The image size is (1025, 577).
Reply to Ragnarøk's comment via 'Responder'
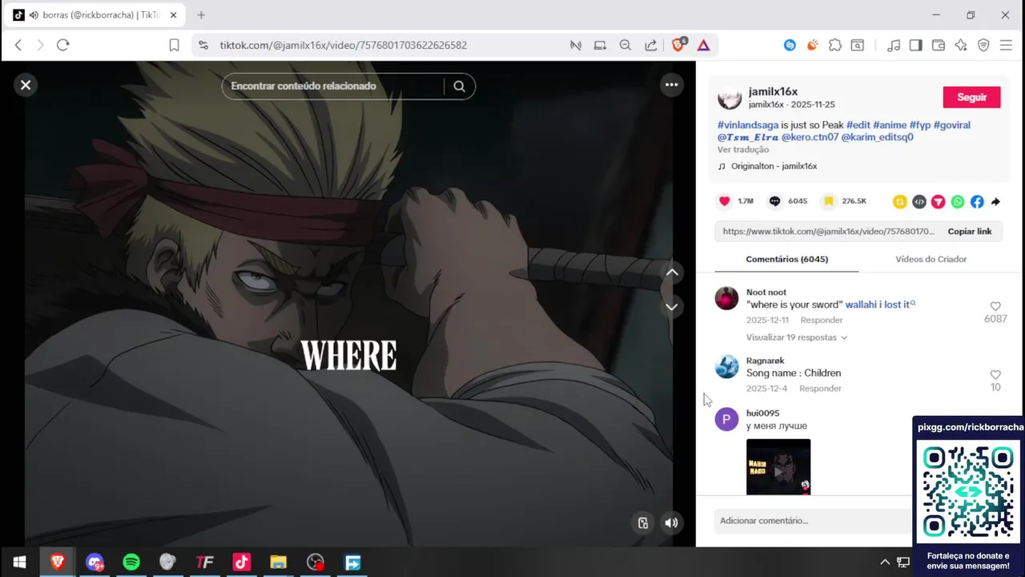pos(820,389)
